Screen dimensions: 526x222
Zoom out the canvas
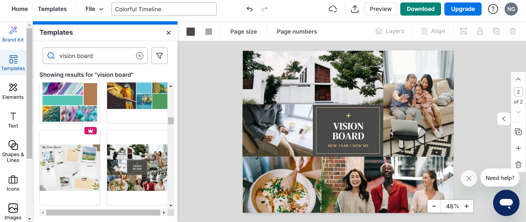pyautogui.click(x=434, y=206)
